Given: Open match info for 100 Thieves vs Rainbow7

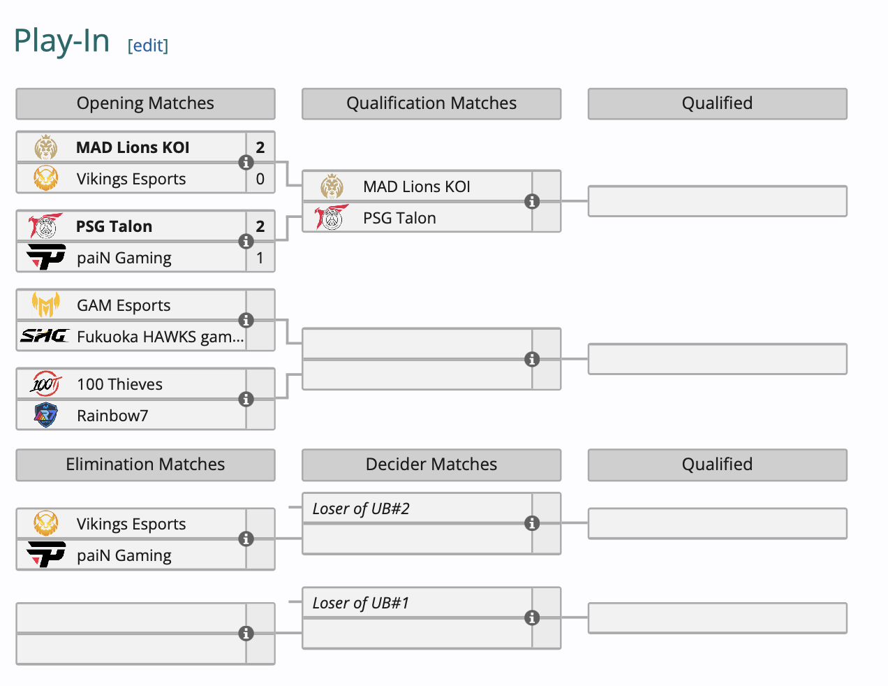Looking at the screenshot, I should coord(246,400).
